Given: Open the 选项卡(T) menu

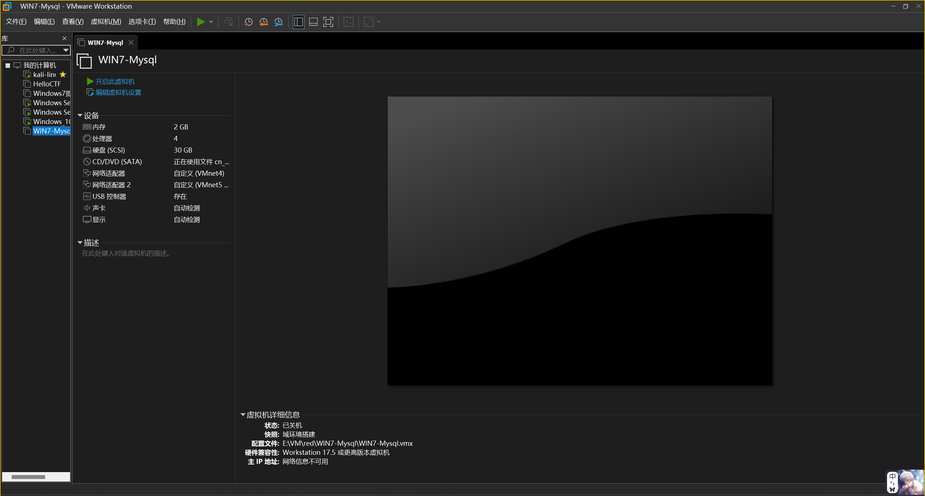Looking at the screenshot, I should click(x=142, y=22).
